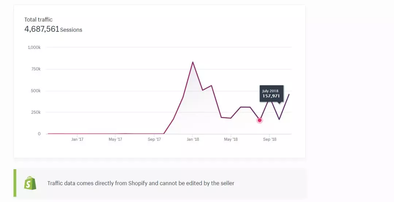Click the 'Traffic data comes directly from Shopify' note

click(x=141, y=183)
